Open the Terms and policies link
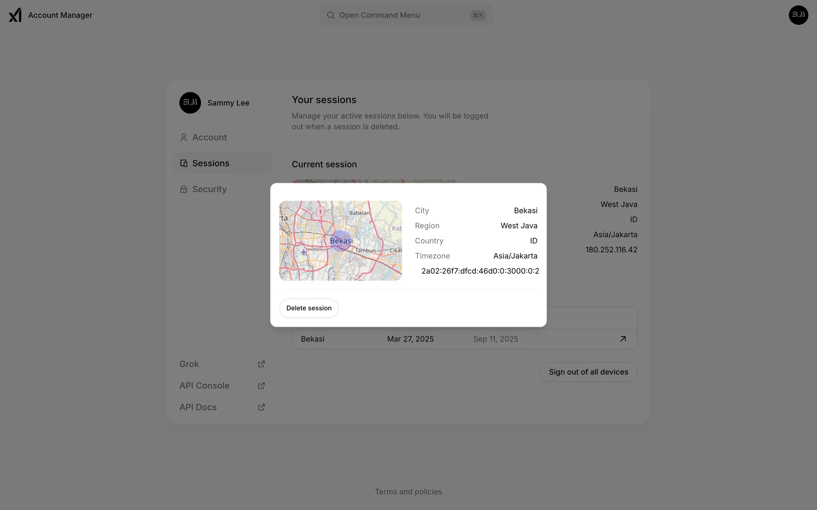817x510 pixels. [x=408, y=492]
